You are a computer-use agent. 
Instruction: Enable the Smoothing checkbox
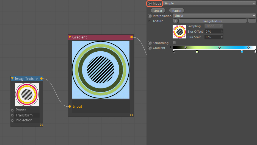pyautogui.click(x=174, y=43)
